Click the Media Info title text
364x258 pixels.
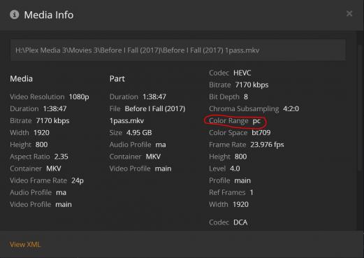click(x=49, y=15)
